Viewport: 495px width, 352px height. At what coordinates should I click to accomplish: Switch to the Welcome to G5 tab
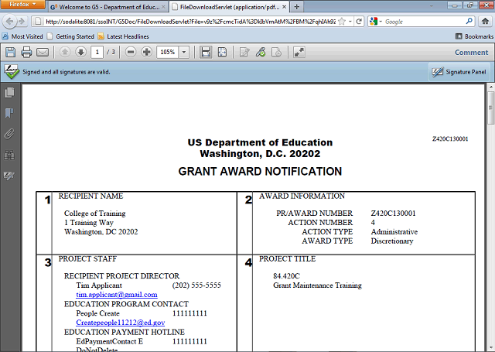(x=108, y=7)
